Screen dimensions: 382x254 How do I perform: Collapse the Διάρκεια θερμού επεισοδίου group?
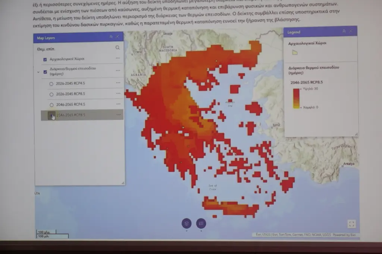(x=38, y=71)
